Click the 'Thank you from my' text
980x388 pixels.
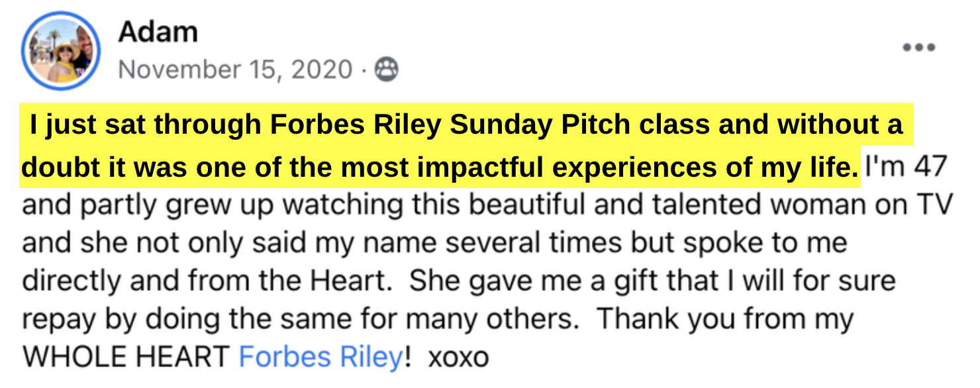pyautogui.click(x=725, y=320)
